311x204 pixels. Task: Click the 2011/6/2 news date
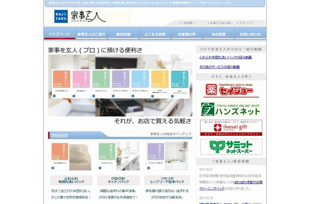point(205,170)
